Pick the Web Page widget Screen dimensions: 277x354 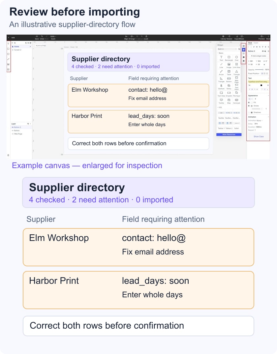click(236, 80)
